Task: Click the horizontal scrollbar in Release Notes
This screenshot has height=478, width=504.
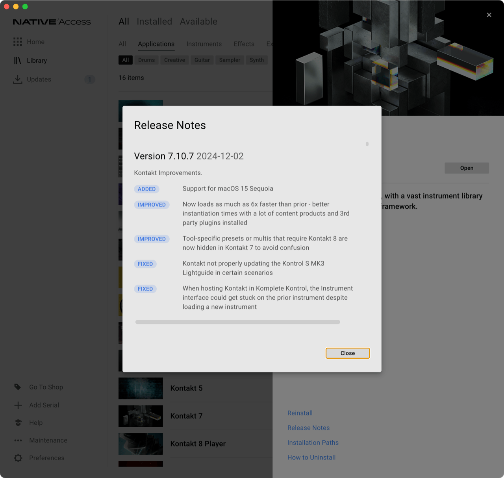Action: (237, 322)
